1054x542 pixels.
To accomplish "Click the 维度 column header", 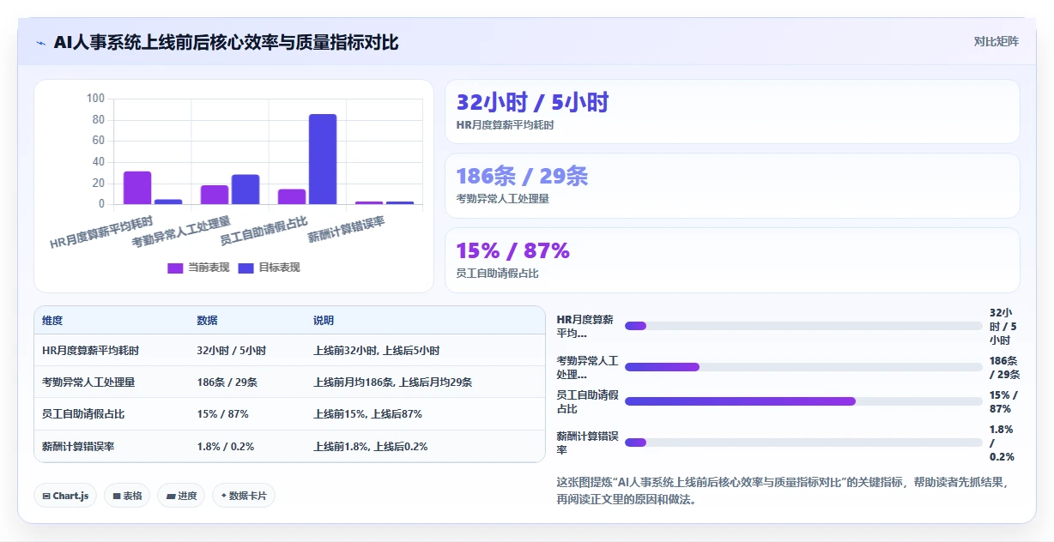I will pos(52,321).
